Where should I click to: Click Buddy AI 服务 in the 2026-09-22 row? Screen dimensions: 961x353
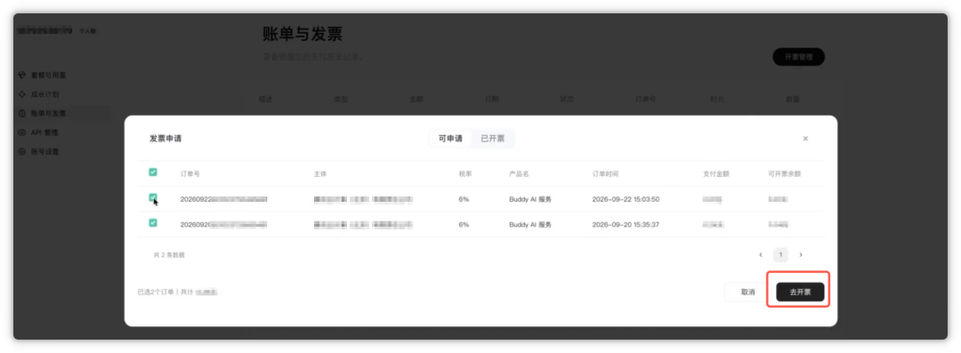pyautogui.click(x=530, y=199)
